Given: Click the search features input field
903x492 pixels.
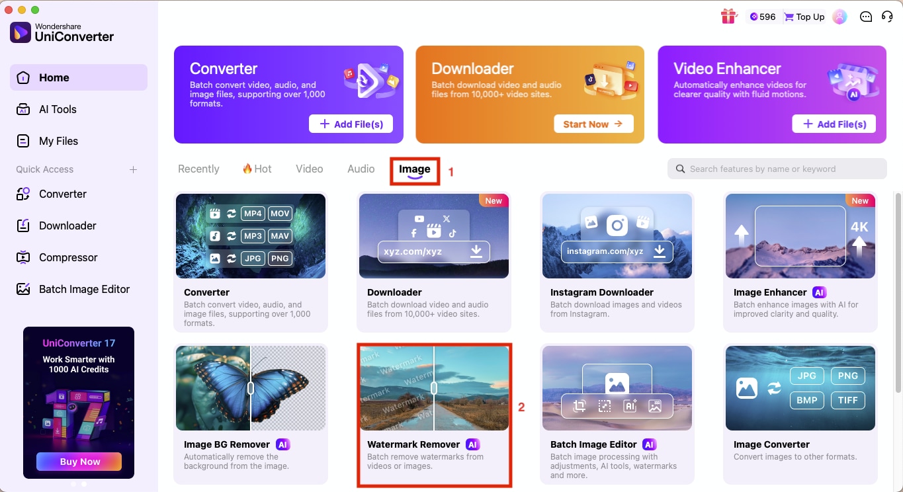Looking at the screenshot, I should [x=777, y=169].
